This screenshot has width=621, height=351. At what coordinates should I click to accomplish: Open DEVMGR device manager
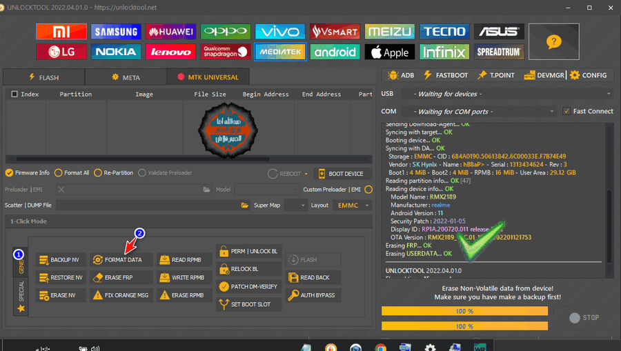[544, 75]
